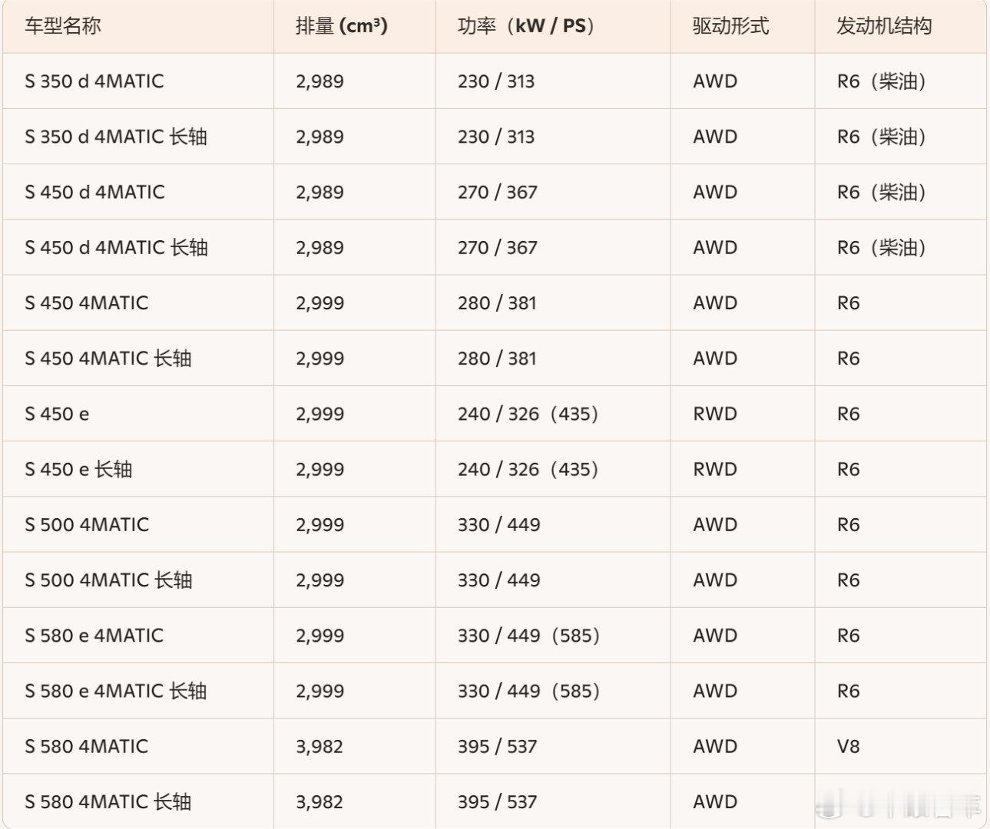Click power 280 / 381 in S 450 4MATIC 长轴 row

(497, 358)
